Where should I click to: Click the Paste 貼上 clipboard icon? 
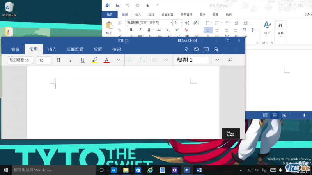pyautogui.click(x=109, y=25)
